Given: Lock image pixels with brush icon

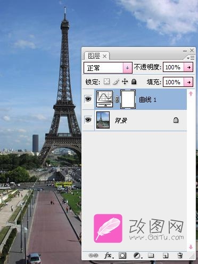Looking at the screenshot, I should (116, 82).
